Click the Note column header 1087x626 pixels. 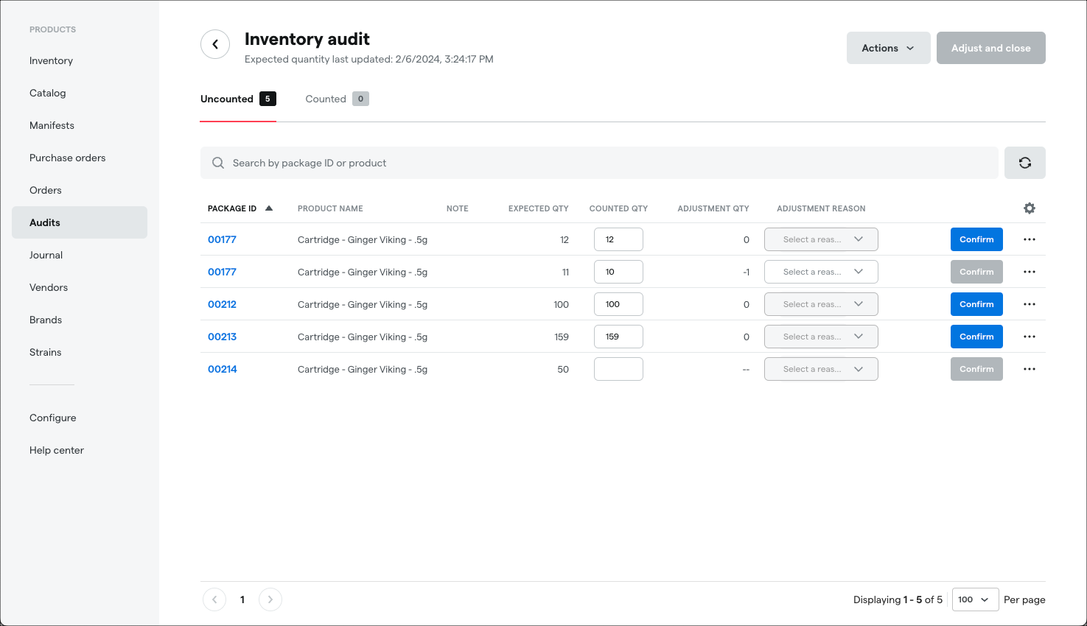click(x=457, y=208)
